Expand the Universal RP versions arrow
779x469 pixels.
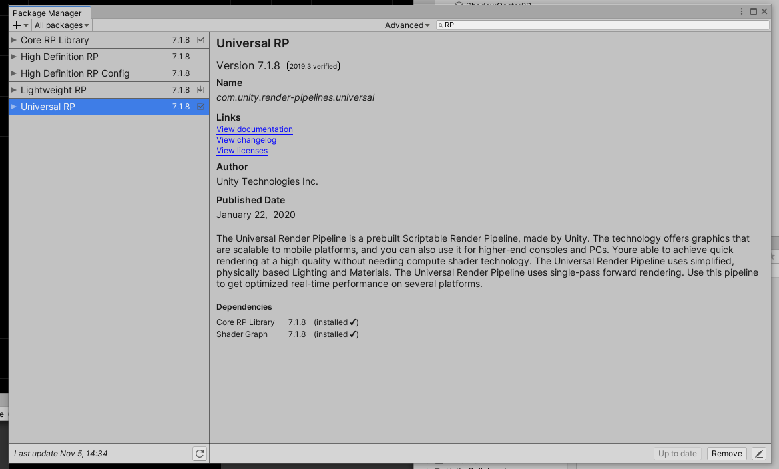point(14,107)
